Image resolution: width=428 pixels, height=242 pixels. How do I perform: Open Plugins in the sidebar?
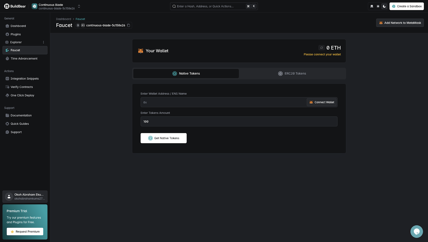25,34
